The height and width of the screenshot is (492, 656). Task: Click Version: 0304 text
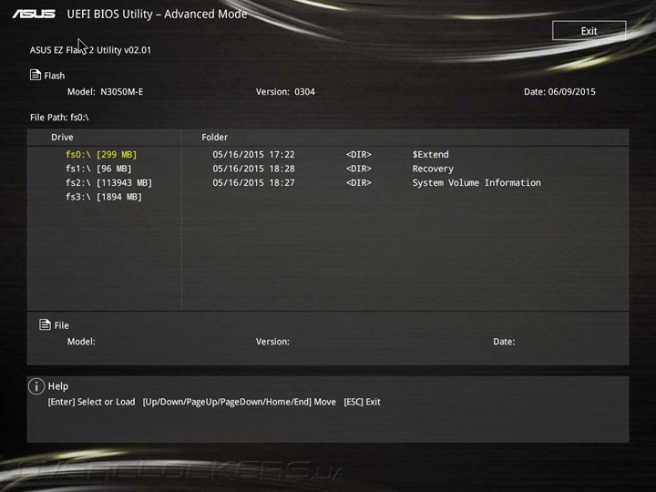[x=285, y=92]
